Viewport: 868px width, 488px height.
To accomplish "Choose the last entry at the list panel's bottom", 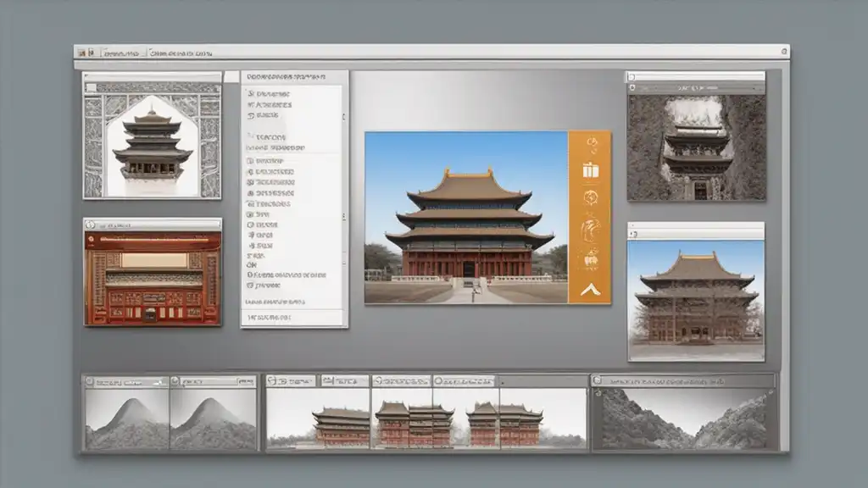I will pos(270,317).
